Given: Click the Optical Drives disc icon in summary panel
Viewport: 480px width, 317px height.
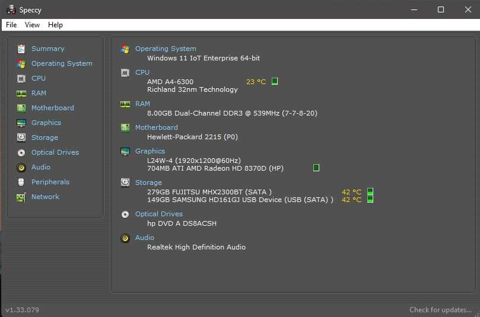Looking at the screenshot, I should (125, 214).
